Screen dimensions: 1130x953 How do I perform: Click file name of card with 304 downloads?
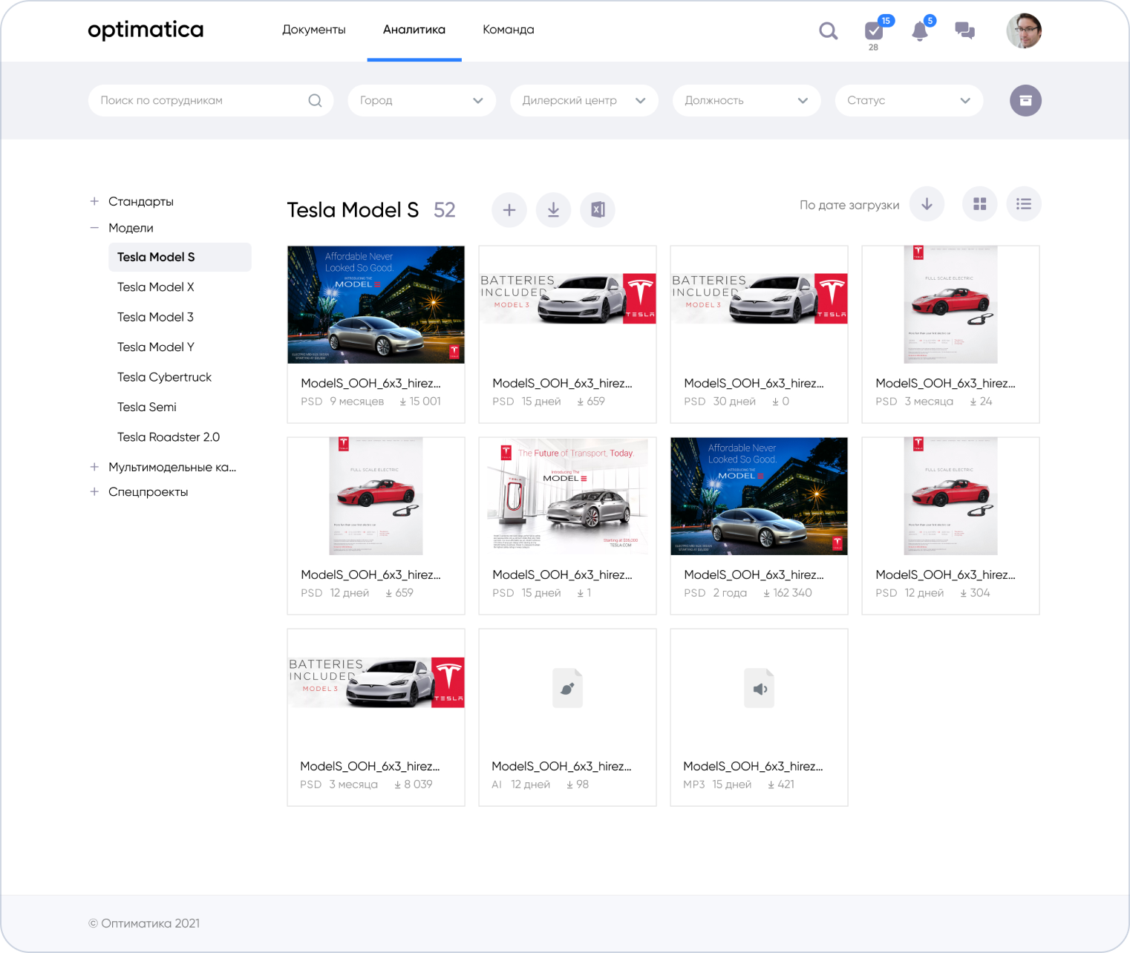[x=946, y=574]
